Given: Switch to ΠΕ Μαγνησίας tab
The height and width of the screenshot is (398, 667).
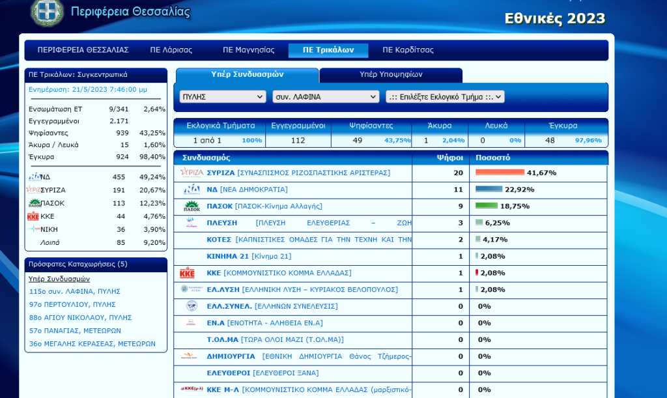Looking at the screenshot, I should (248, 50).
